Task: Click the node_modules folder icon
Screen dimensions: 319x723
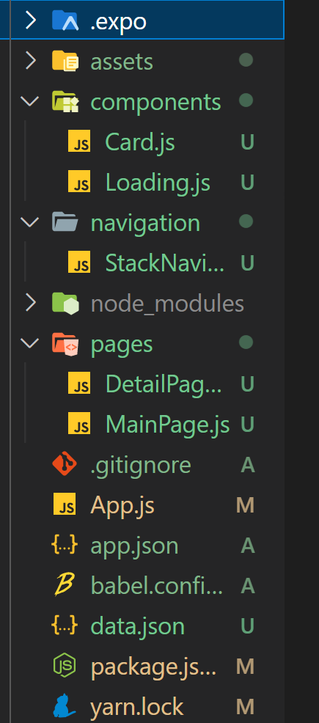Action: tap(65, 304)
